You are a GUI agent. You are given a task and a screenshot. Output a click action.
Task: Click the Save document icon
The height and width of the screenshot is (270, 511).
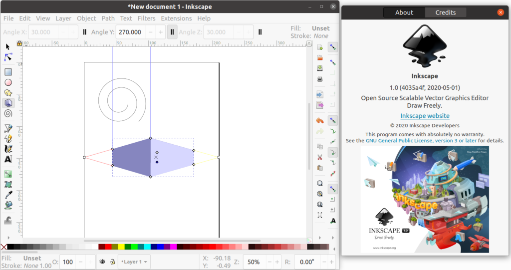(320, 68)
